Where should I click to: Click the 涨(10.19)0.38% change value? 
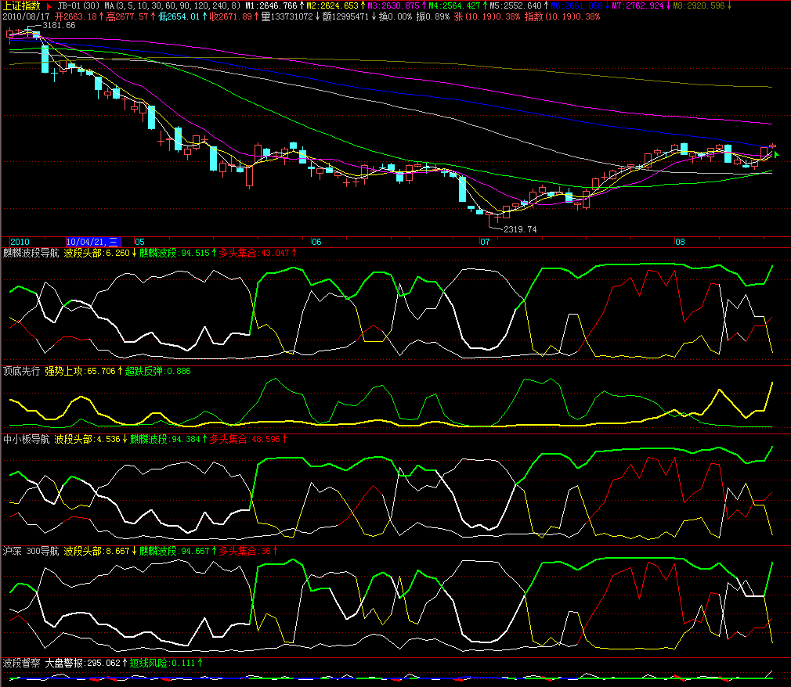coord(487,16)
